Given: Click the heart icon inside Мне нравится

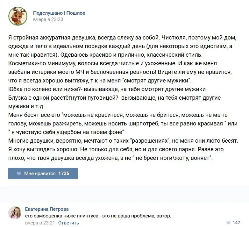Looking at the screenshot, I should [19, 173].
